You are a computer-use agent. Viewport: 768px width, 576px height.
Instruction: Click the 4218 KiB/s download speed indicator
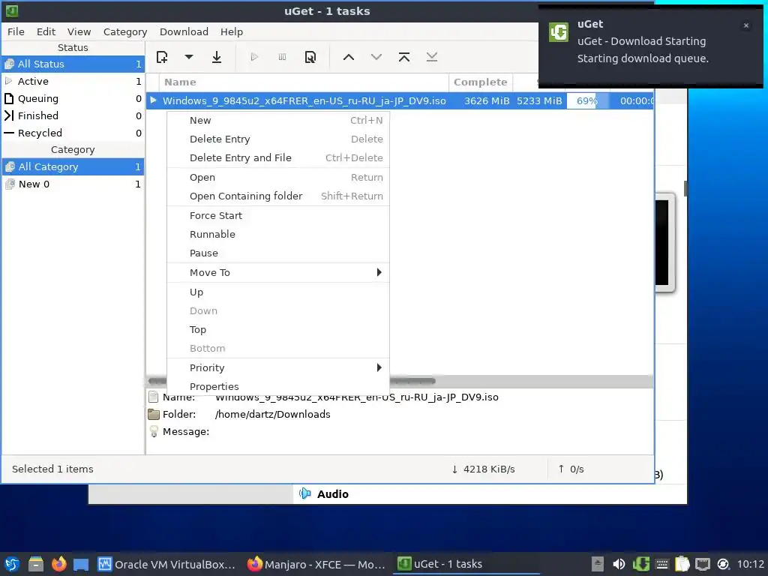[483, 469]
